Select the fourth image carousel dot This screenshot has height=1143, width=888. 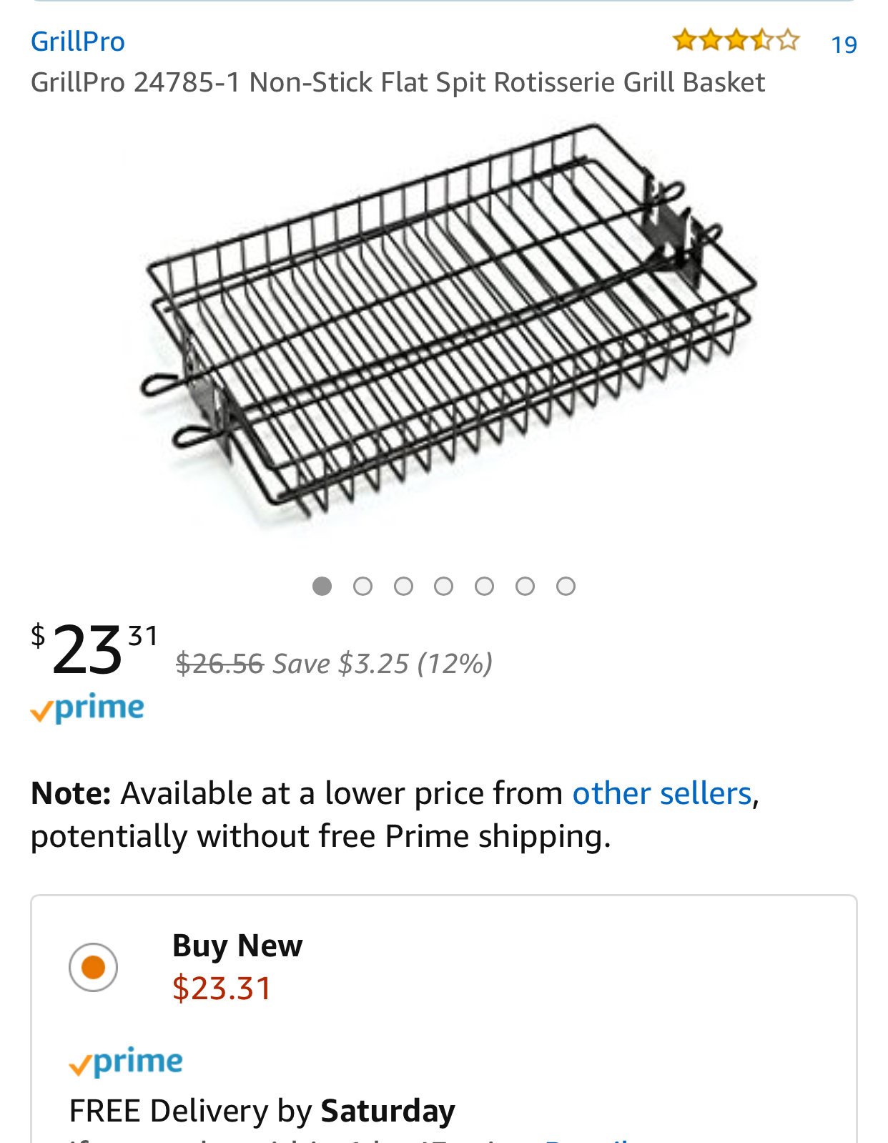444,587
